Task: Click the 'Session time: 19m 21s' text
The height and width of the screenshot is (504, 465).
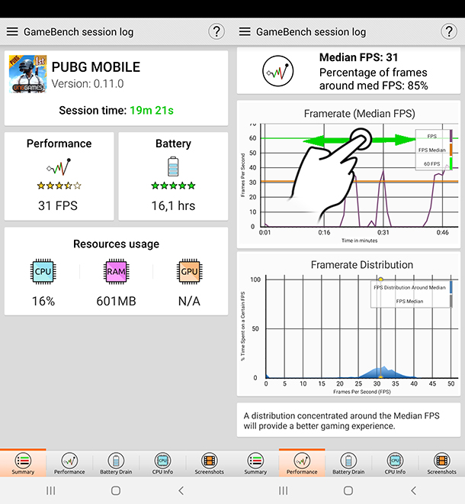Action: click(116, 111)
